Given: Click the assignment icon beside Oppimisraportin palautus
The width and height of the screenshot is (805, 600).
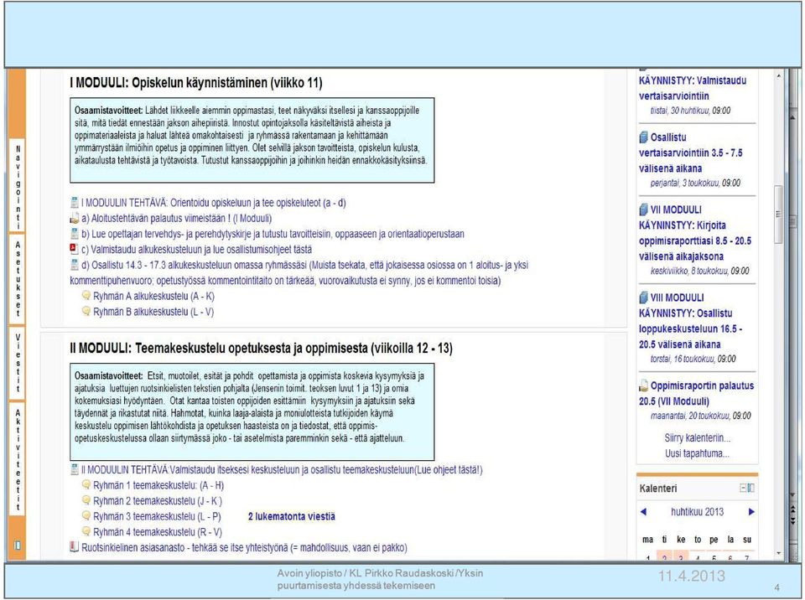Looking at the screenshot, I should point(644,385).
